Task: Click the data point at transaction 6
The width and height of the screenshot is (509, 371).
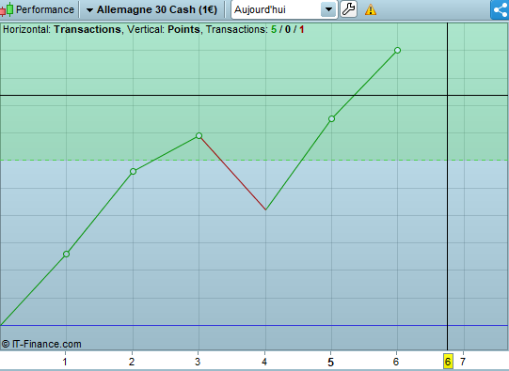Action: [397, 50]
